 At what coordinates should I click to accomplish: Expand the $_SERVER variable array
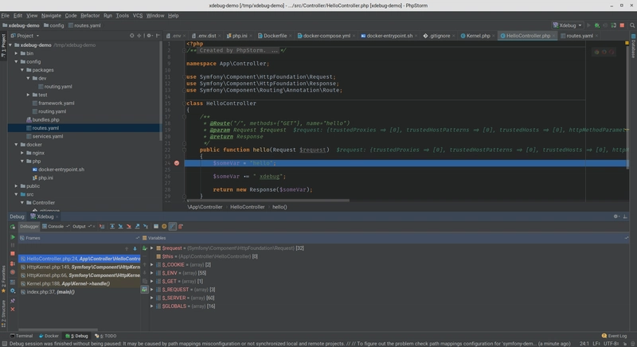pos(152,298)
